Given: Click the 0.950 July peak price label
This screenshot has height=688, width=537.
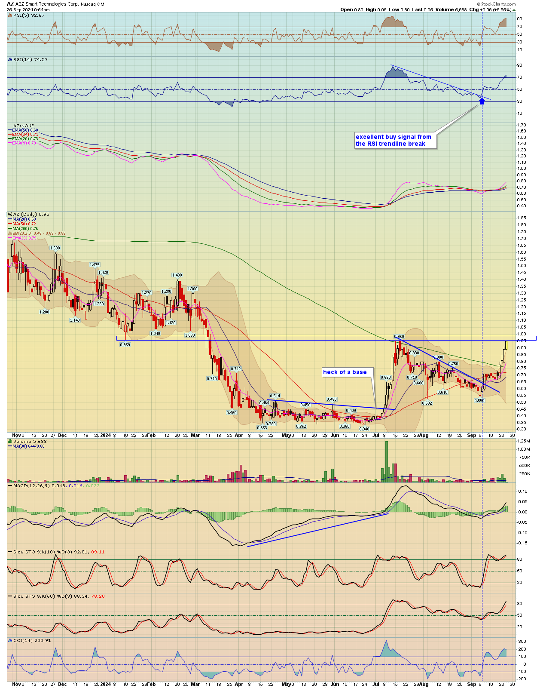Looking at the screenshot, I should coord(399,337).
